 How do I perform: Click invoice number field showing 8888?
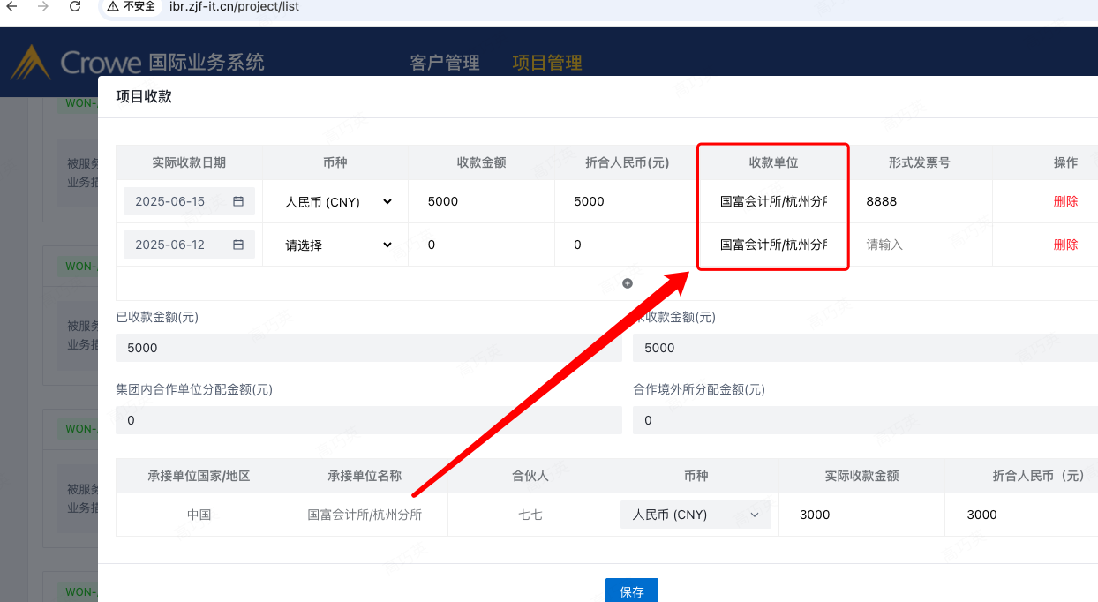[x=920, y=201]
